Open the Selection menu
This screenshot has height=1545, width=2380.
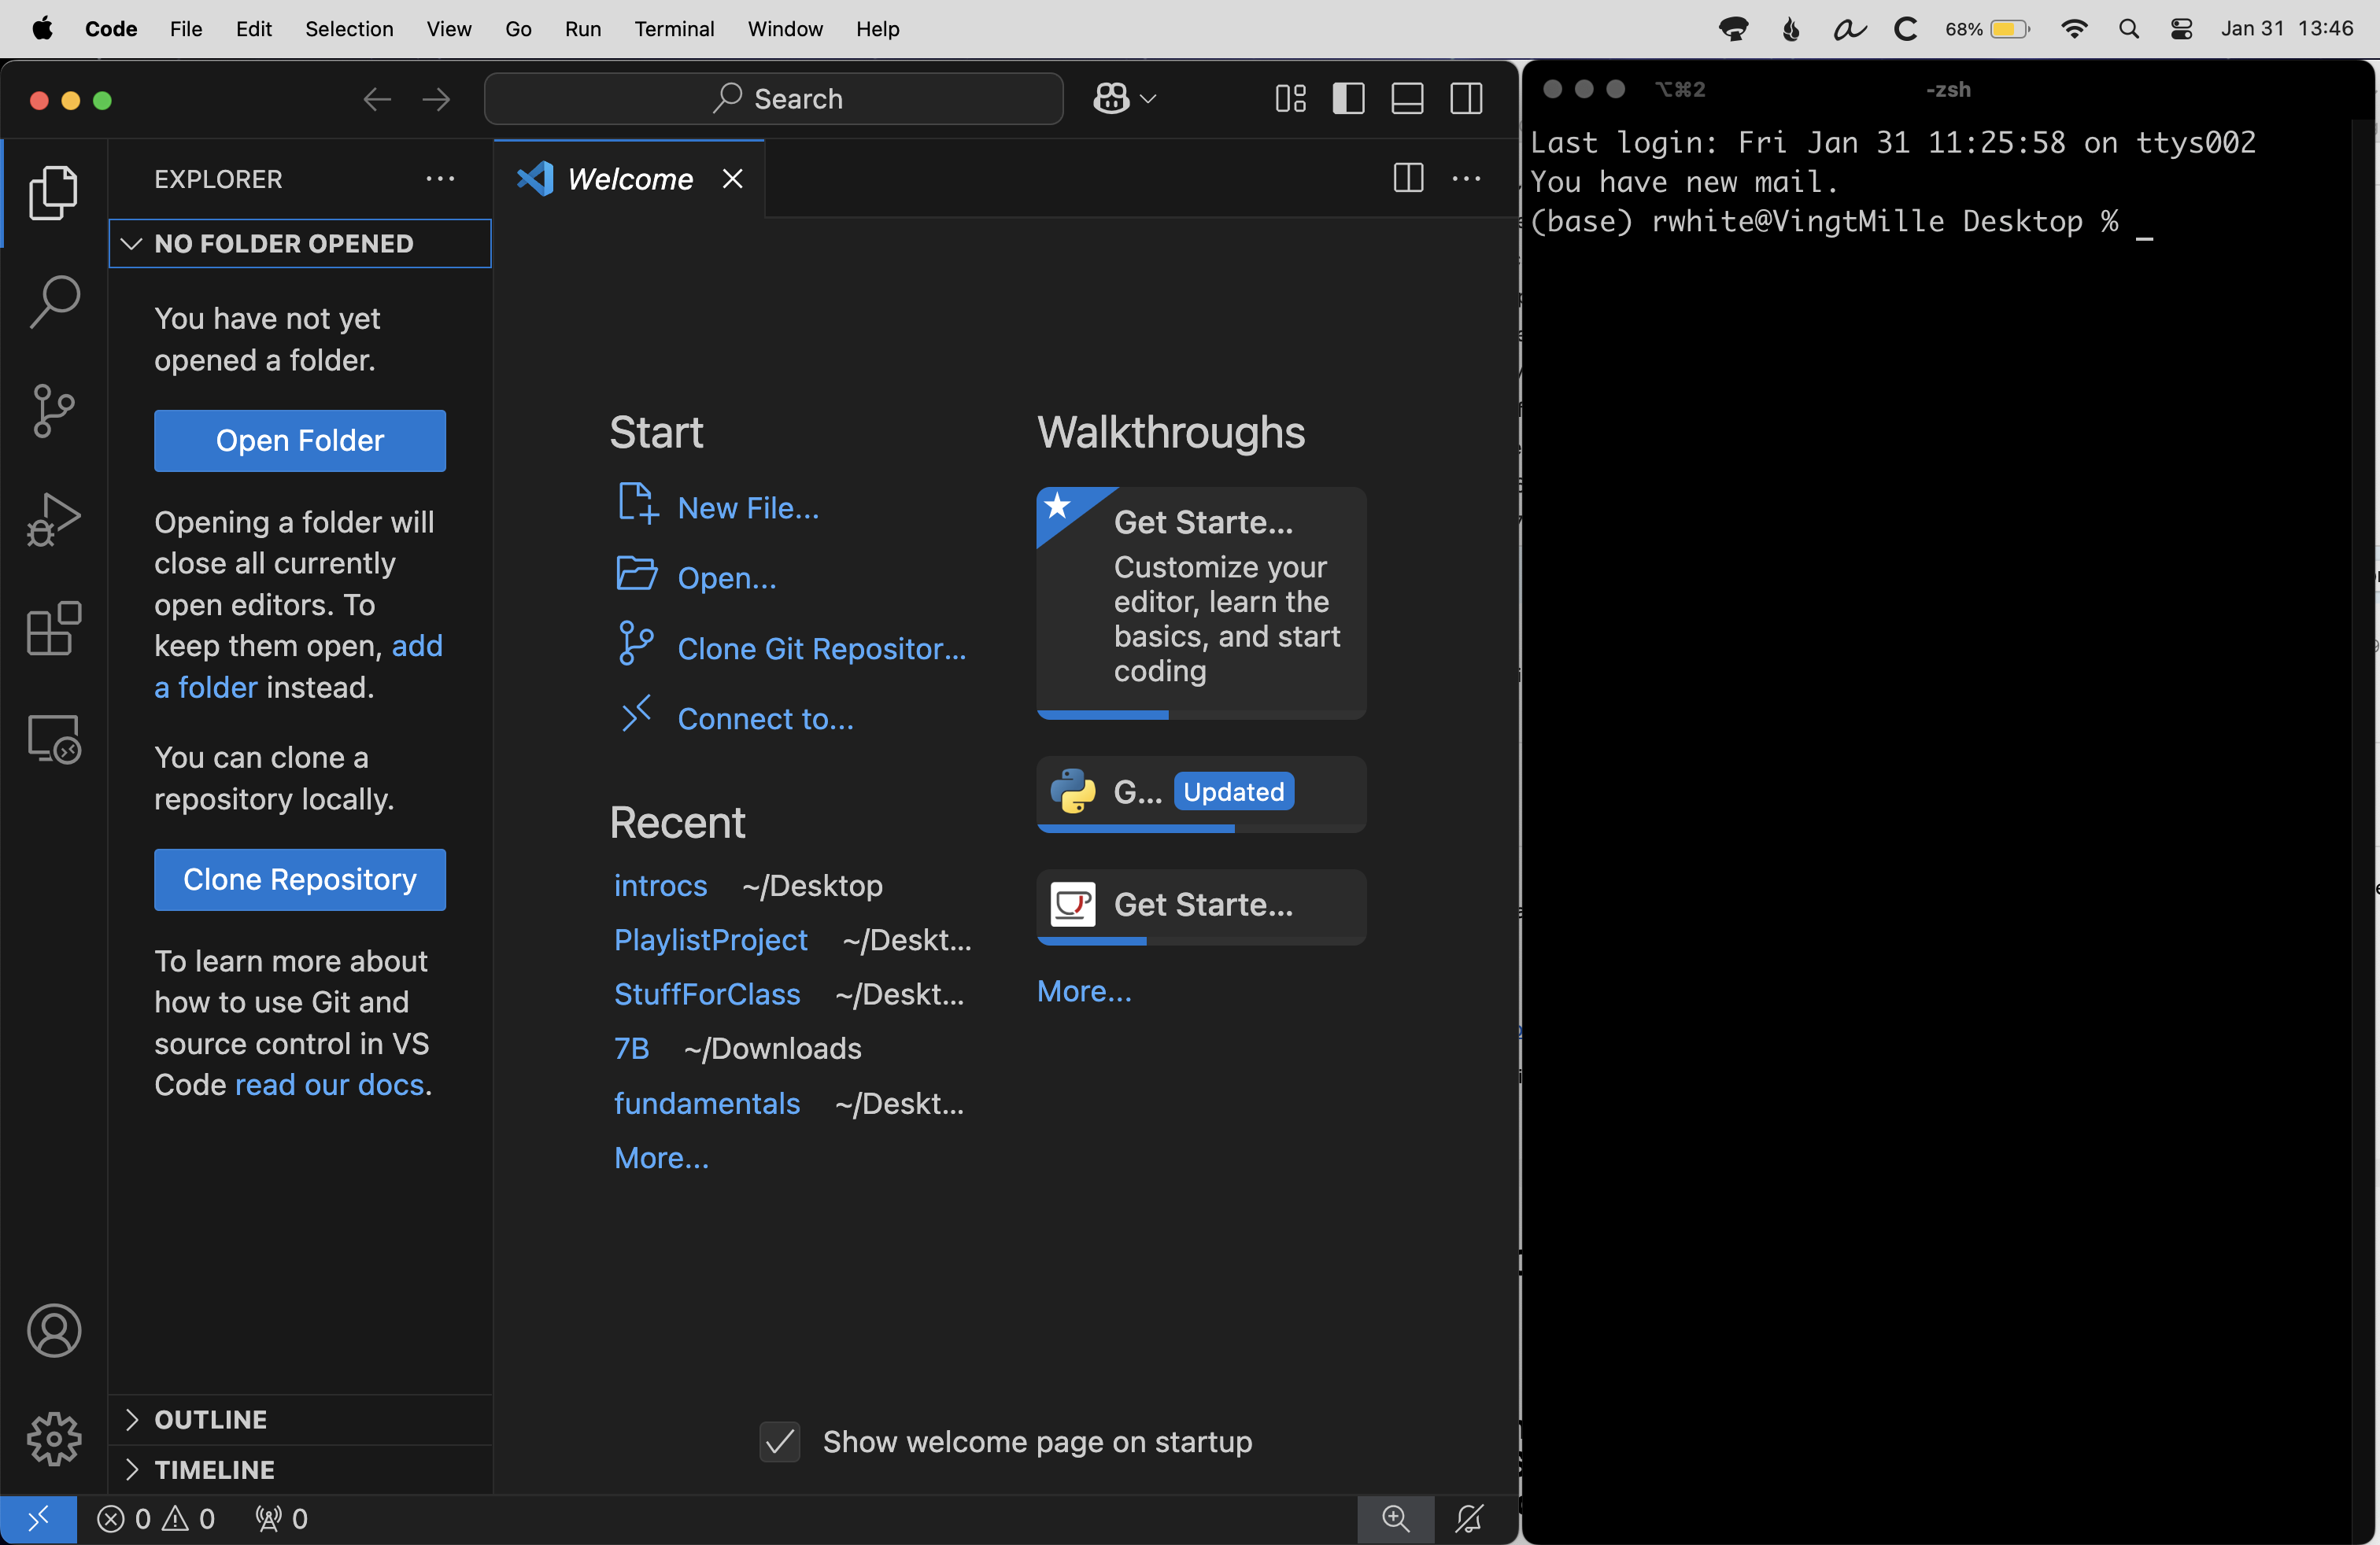click(x=349, y=29)
